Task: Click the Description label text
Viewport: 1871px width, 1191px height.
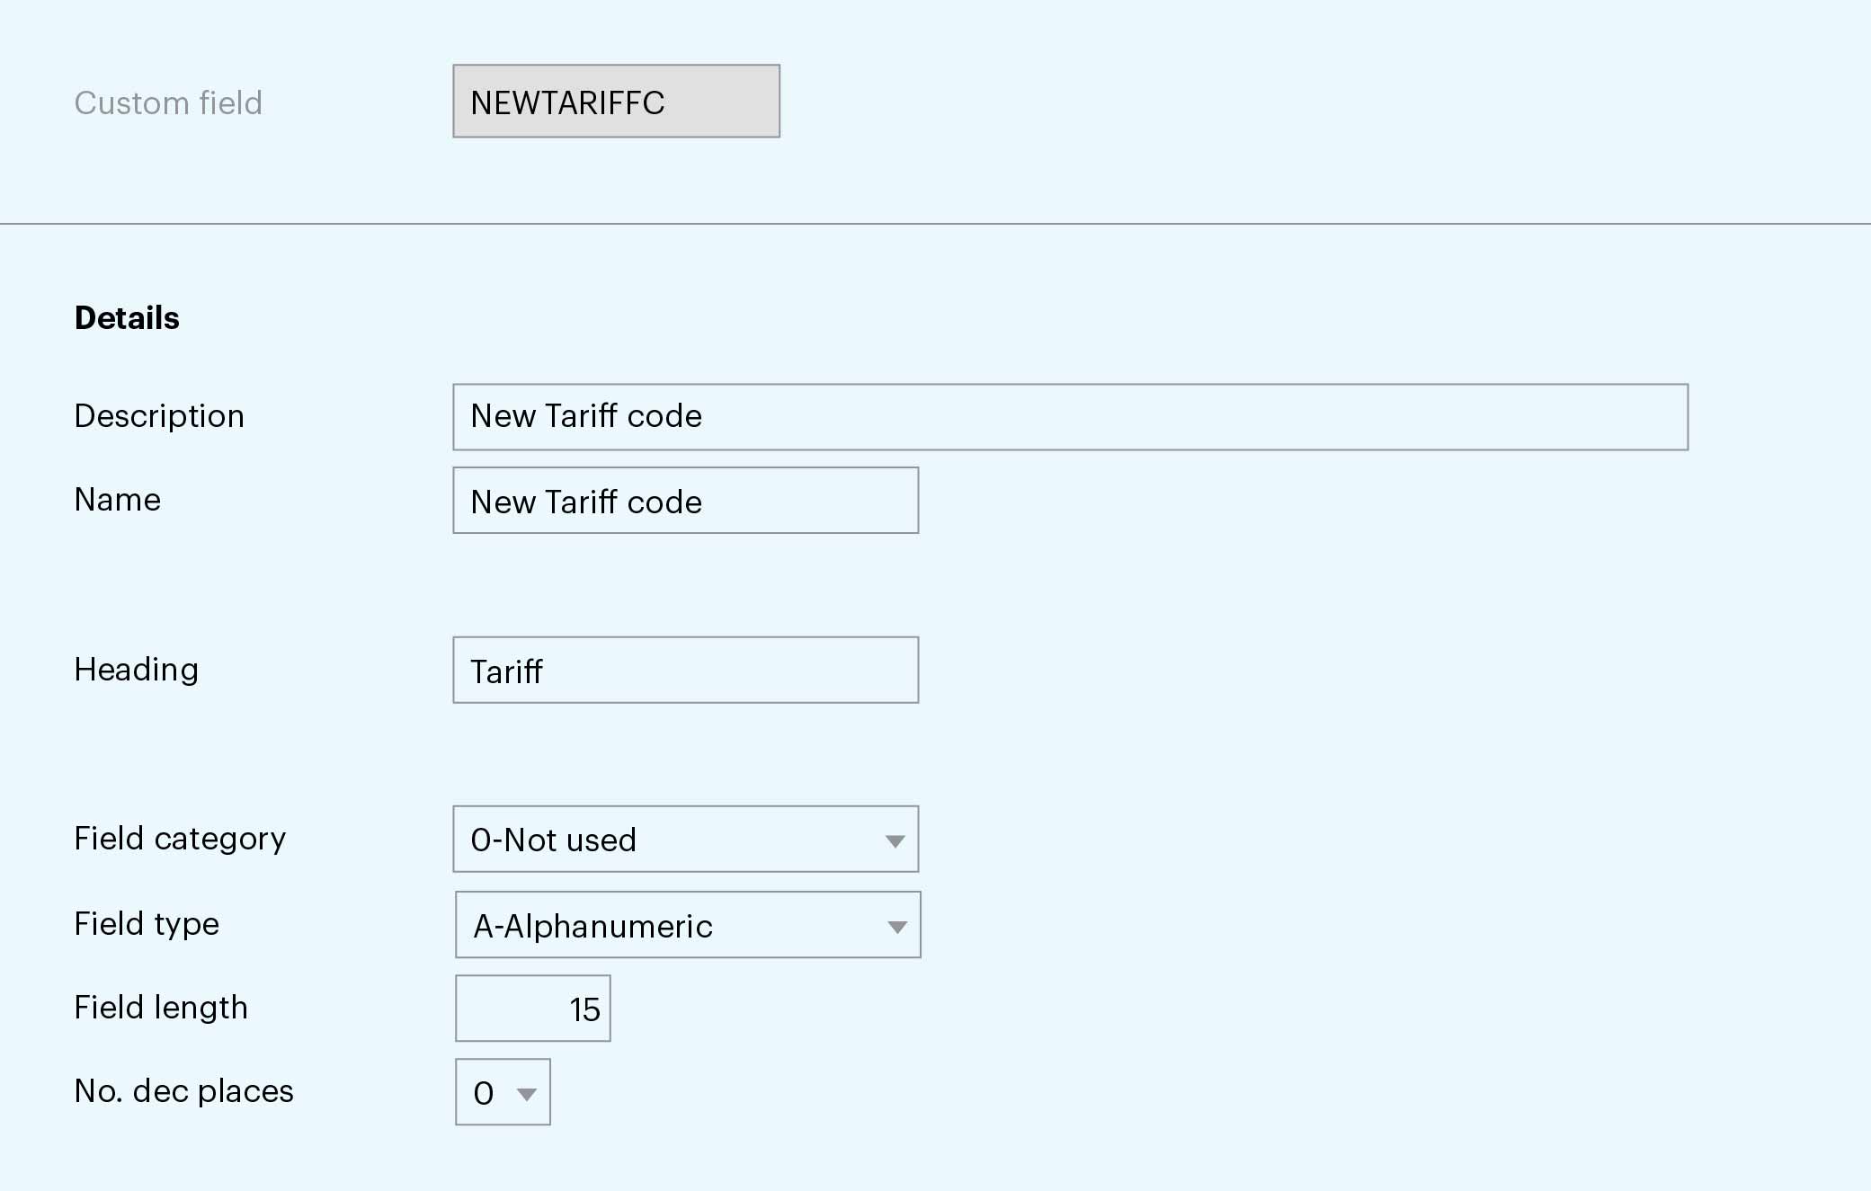Action: (159, 416)
